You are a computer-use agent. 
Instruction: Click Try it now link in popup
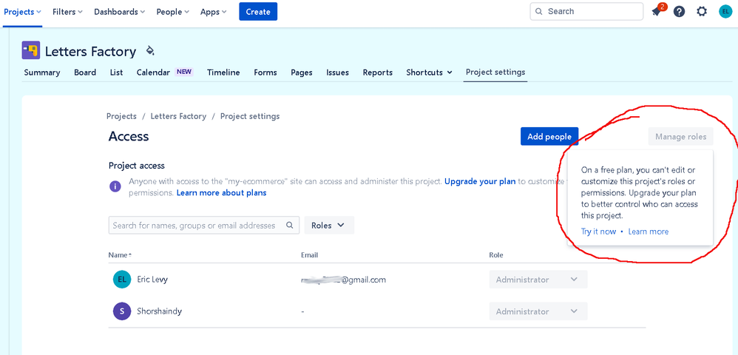click(598, 231)
